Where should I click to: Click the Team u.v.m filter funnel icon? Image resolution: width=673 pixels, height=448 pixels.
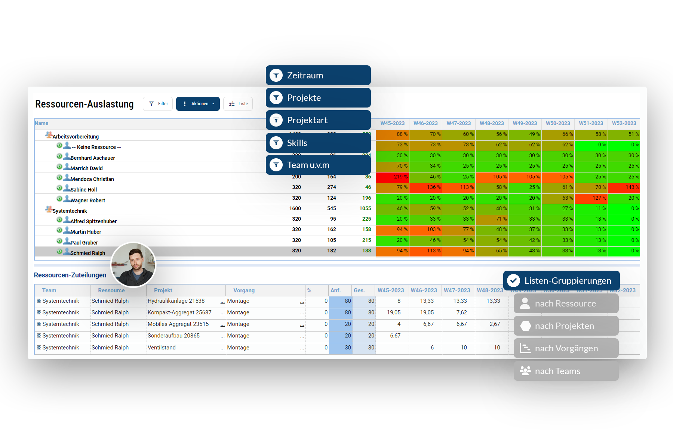(x=276, y=165)
